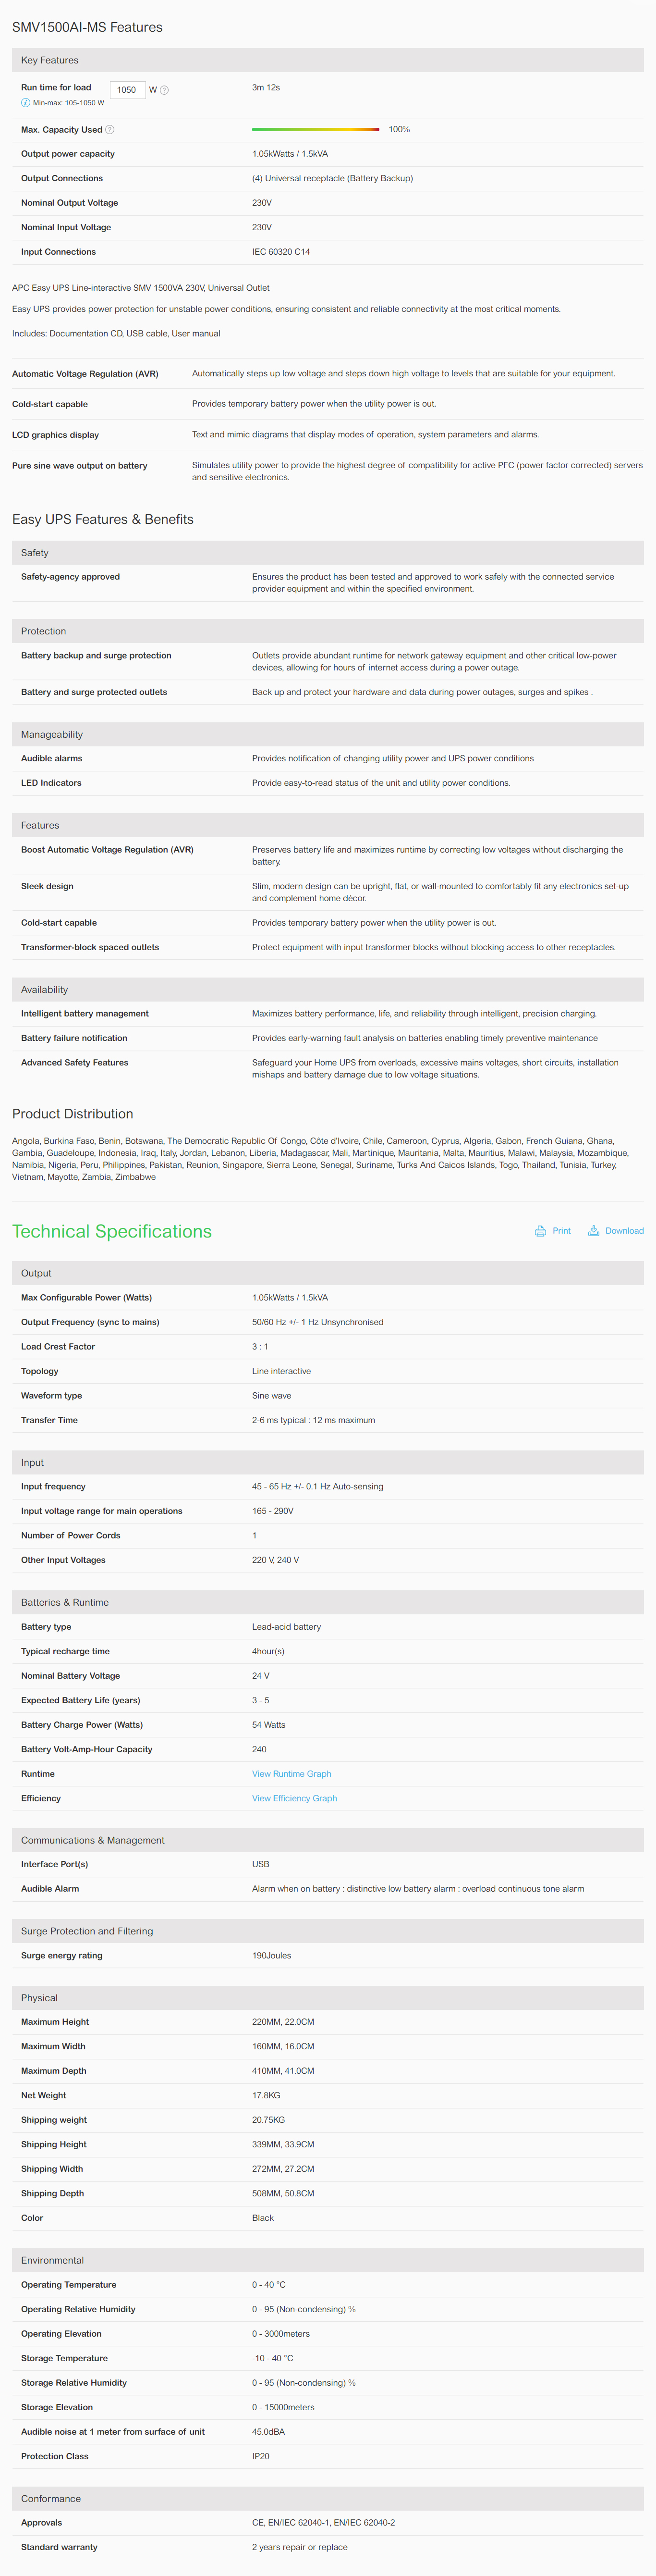Image resolution: width=656 pixels, height=2576 pixels.
Task: Click the printer icon
Action: point(540,1231)
